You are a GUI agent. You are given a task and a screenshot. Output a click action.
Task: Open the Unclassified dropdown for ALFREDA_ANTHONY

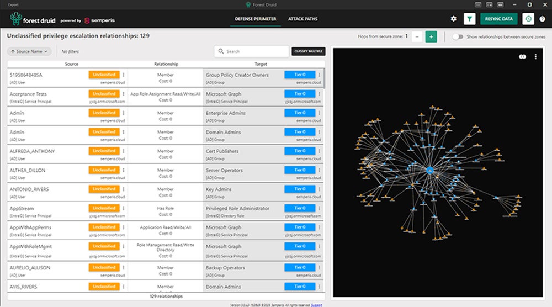click(104, 151)
